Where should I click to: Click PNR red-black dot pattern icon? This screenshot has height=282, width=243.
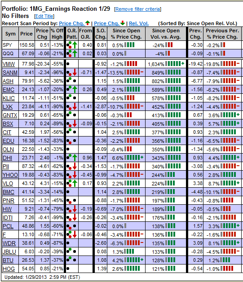coord(71,201)
